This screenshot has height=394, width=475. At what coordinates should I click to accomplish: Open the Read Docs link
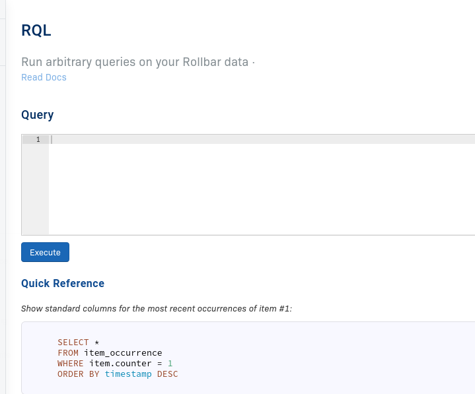pyautogui.click(x=44, y=77)
